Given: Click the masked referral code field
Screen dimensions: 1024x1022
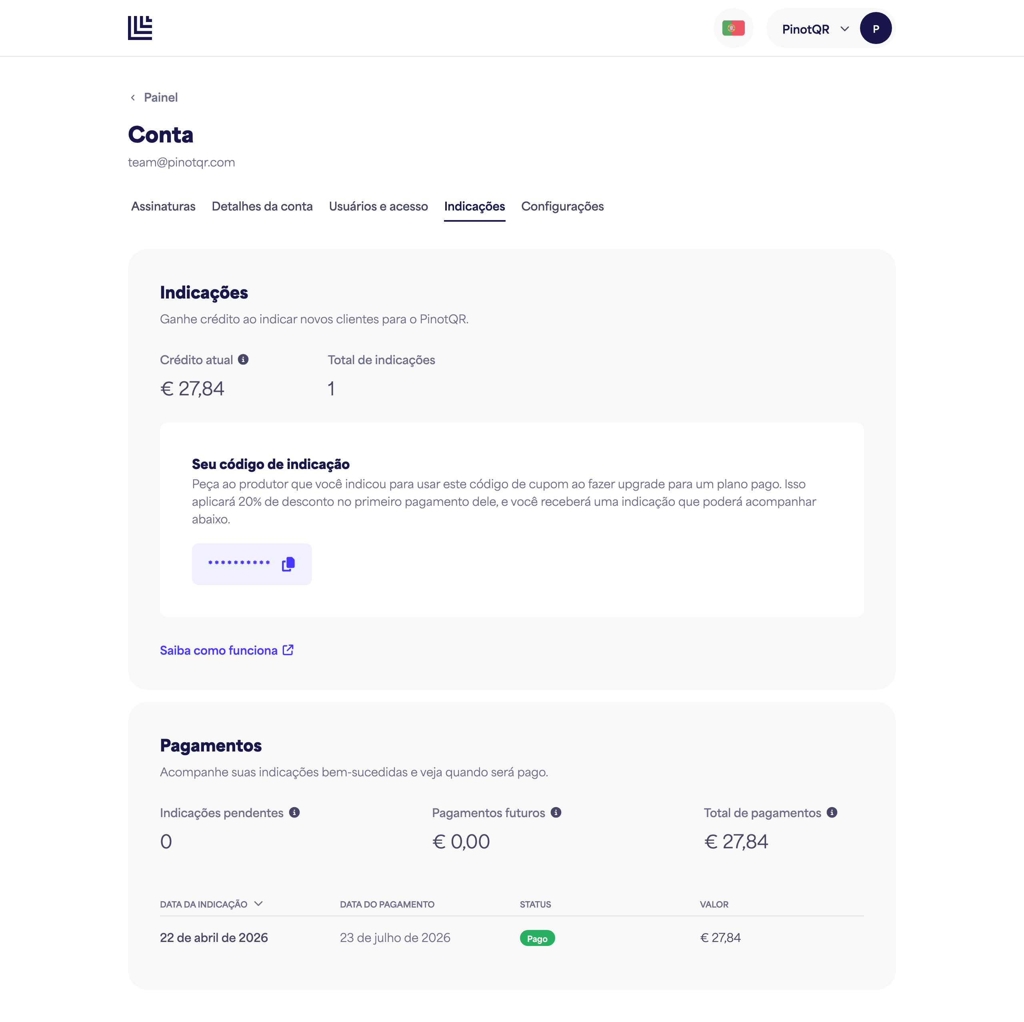Looking at the screenshot, I should (252, 564).
